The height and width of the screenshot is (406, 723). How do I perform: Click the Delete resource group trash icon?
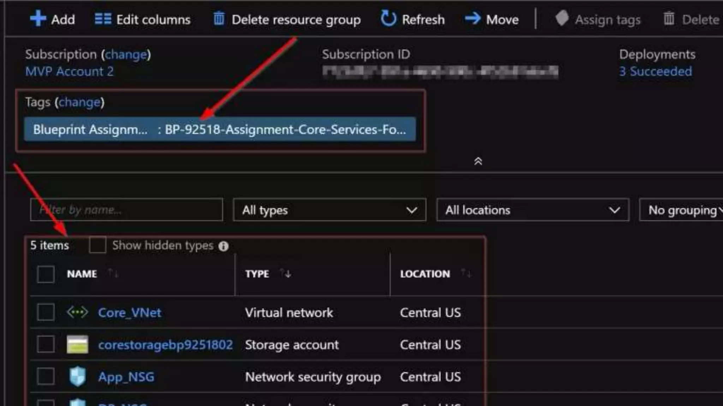click(x=219, y=18)
